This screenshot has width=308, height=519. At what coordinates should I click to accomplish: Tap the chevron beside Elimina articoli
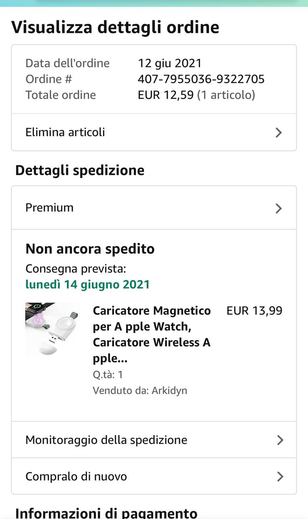278,133
